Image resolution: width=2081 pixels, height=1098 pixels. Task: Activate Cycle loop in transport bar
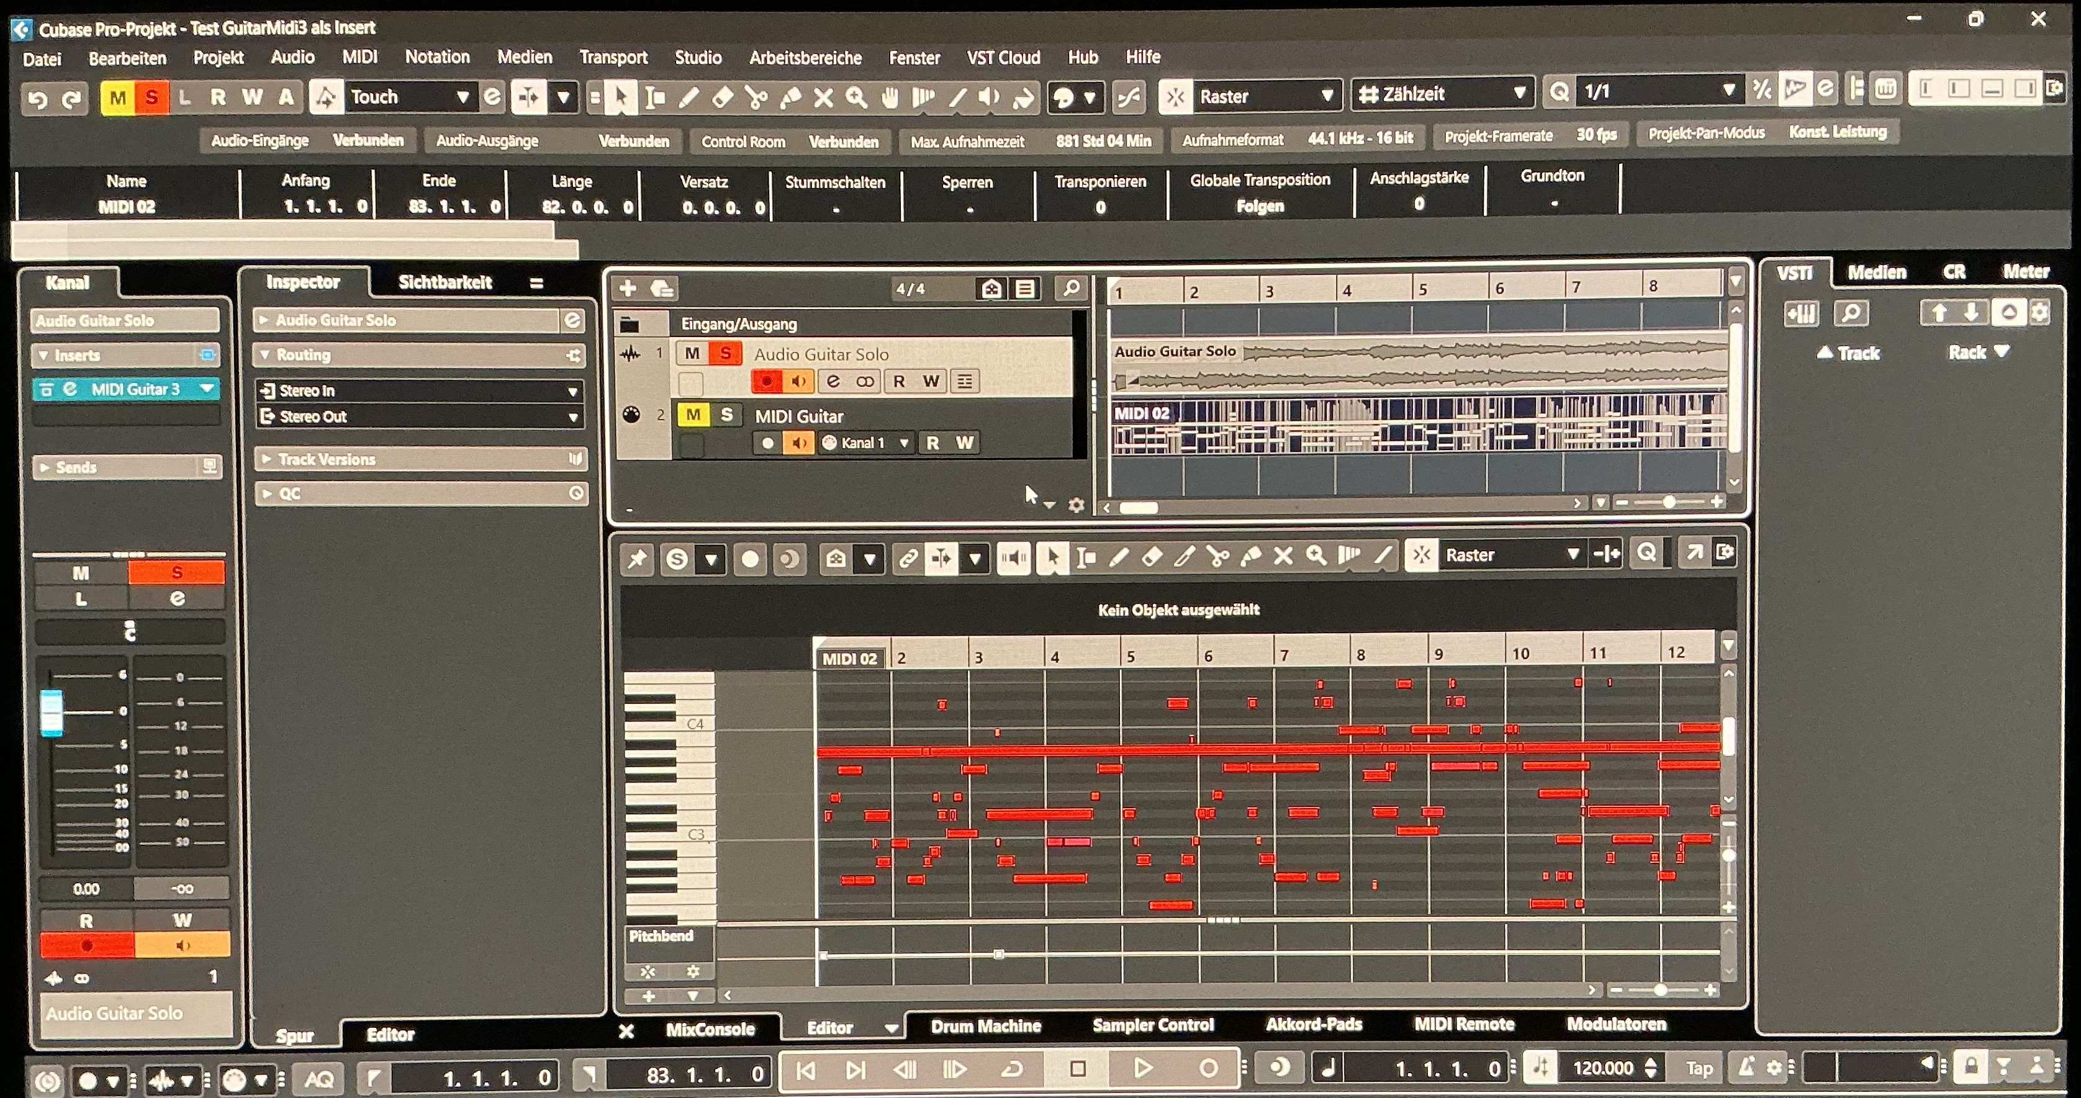(x=1011, y=1069)
